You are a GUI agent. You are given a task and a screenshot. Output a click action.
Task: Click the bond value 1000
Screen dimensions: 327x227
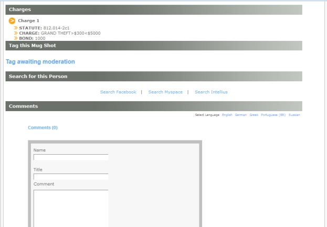40,38
